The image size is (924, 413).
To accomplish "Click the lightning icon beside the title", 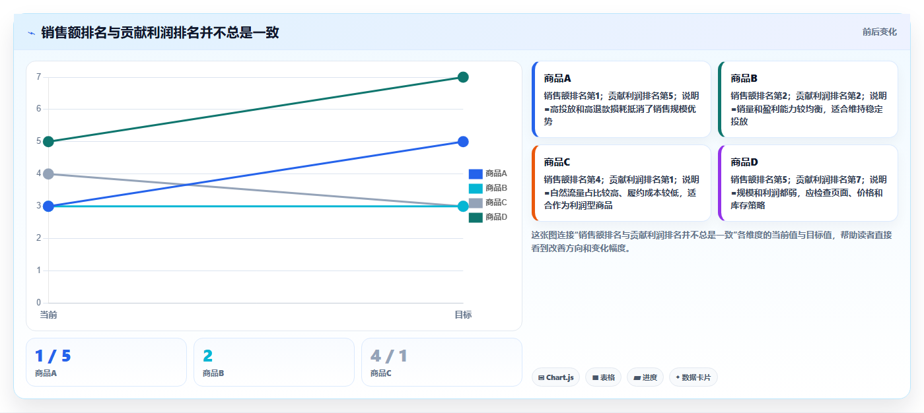I will coord(31,33).
